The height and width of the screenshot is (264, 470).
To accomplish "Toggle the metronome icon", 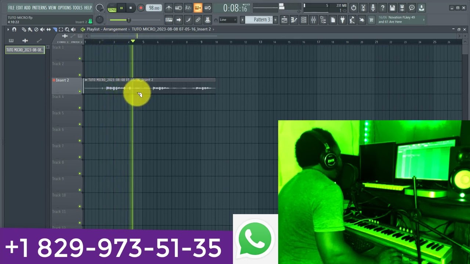I will coord(169,8).
